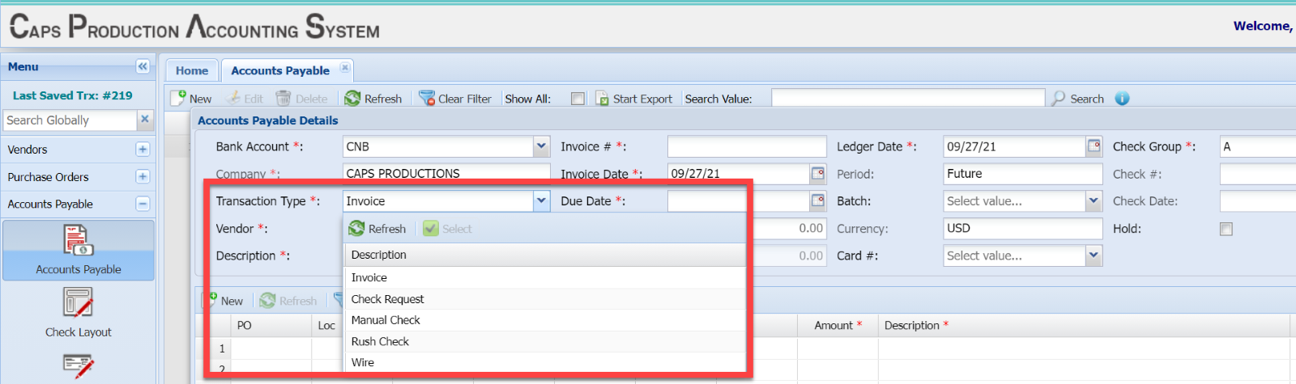Toggle the Show All checkbox

coord(578,99)
